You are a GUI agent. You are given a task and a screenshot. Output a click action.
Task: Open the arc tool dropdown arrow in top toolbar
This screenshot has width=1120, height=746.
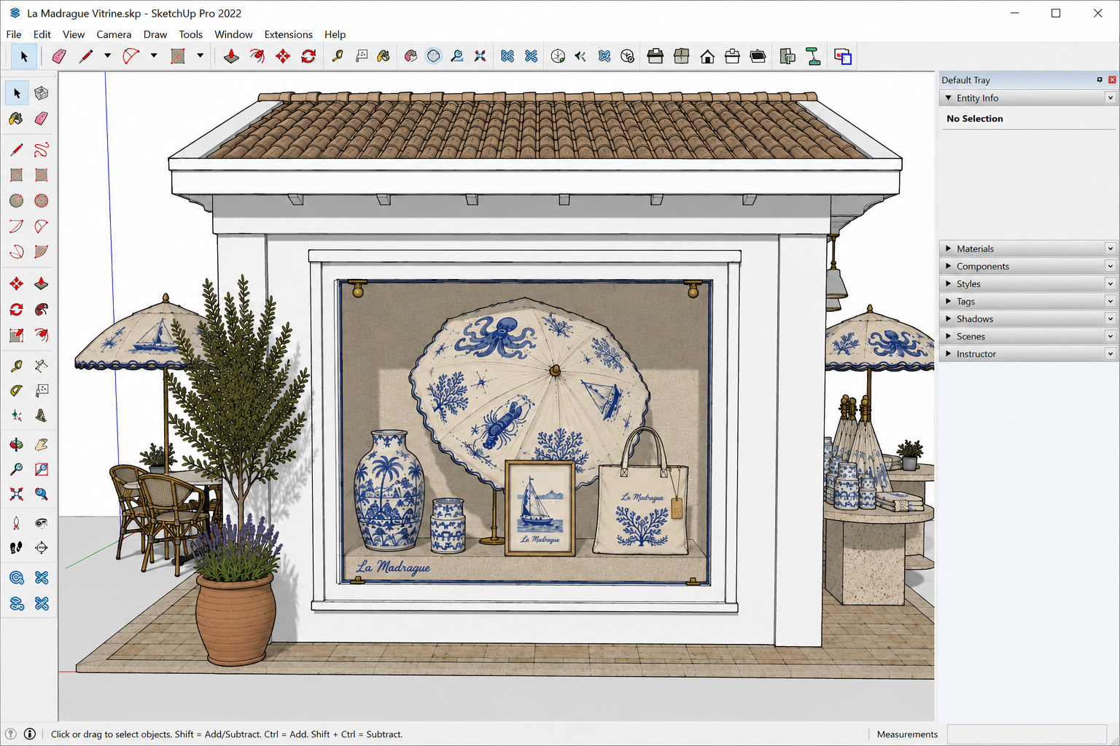pos(154,56)
